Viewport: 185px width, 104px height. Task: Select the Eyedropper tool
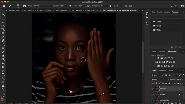tap(3, 37)
